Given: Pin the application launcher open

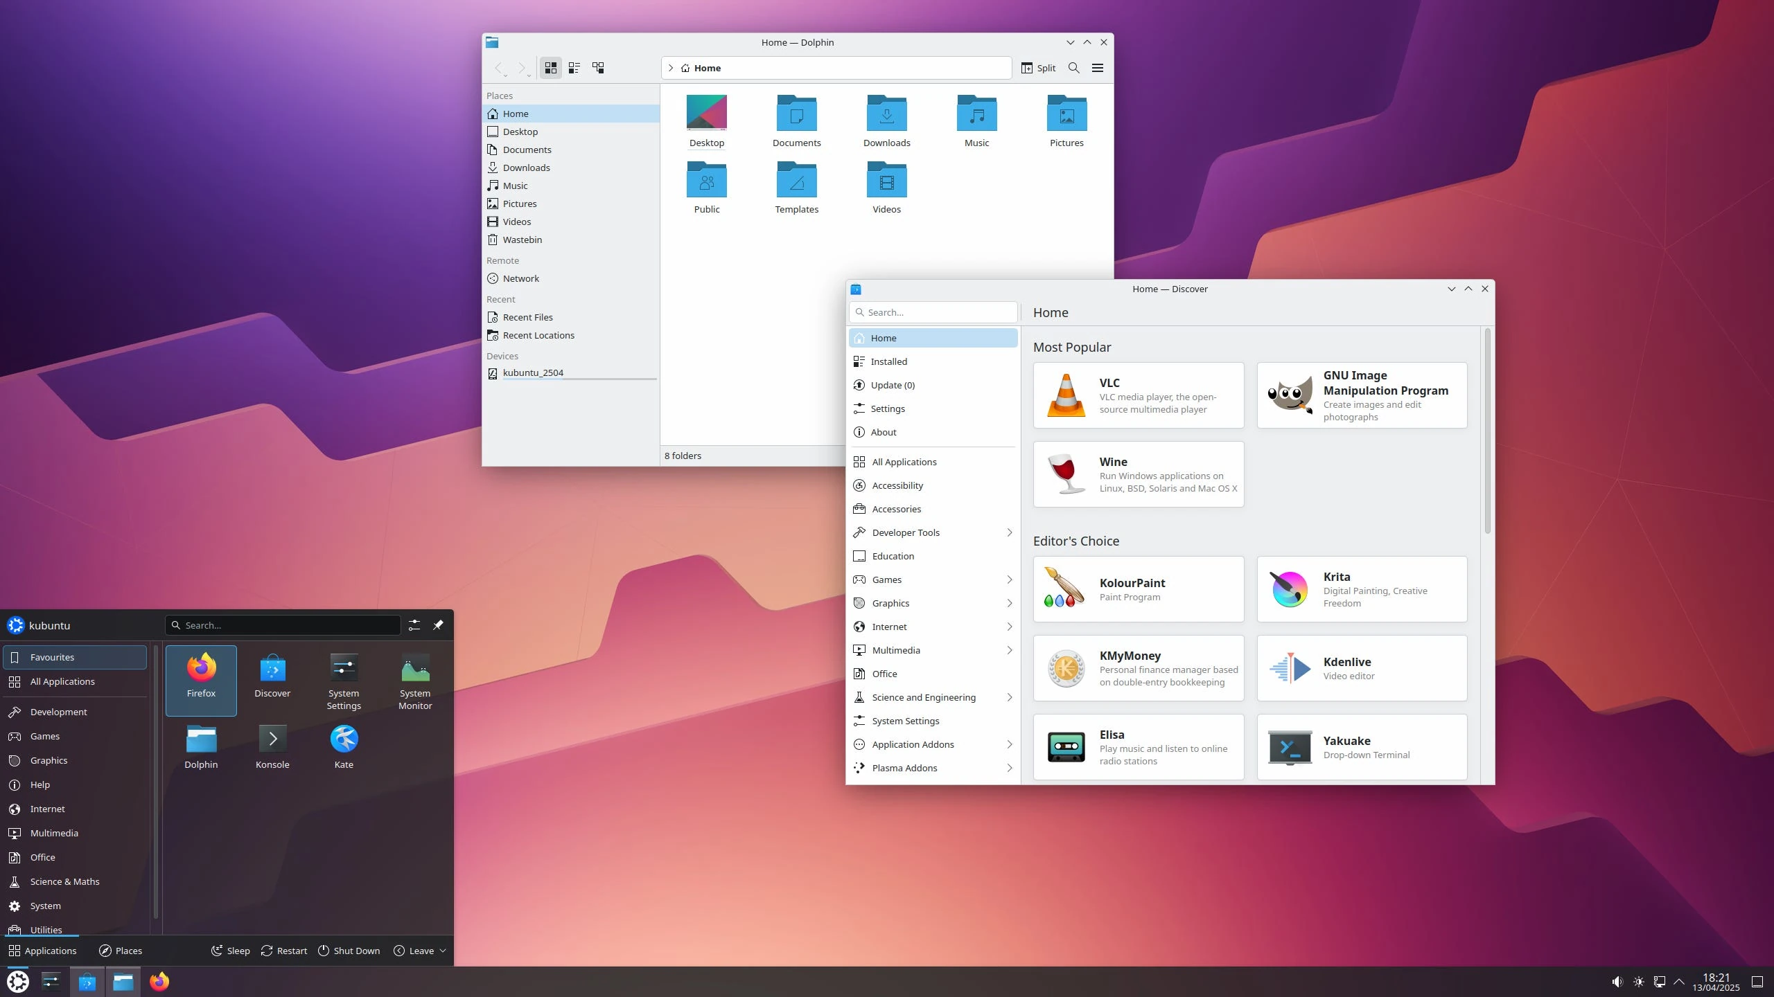Looking at the screenshot, I should (438, 625).
